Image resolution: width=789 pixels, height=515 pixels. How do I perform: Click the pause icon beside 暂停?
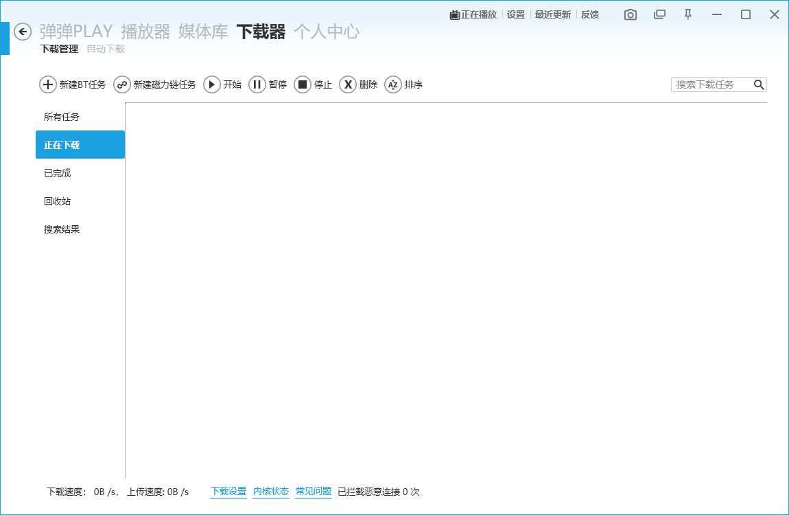[x=257, y=84]
